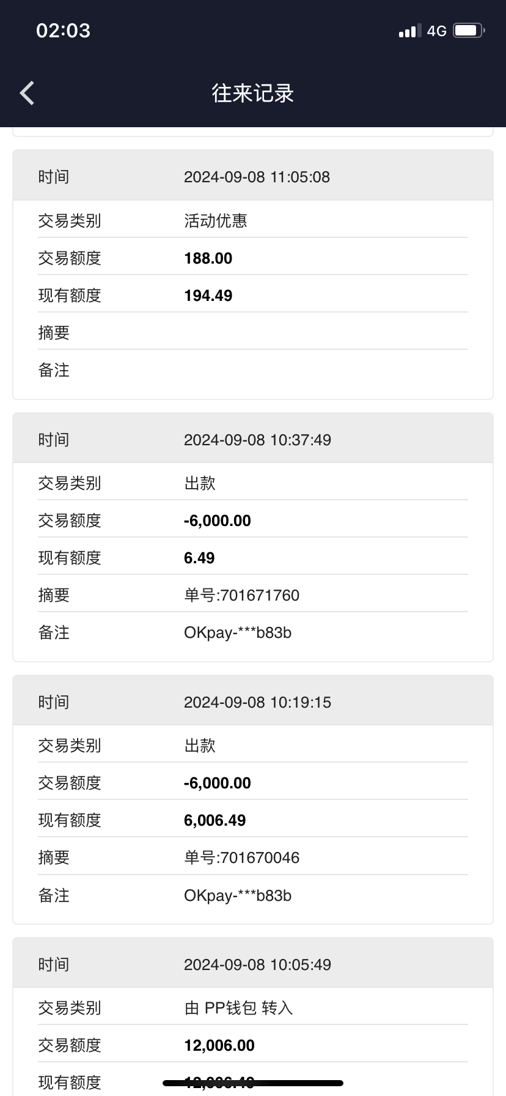The width and height of the screenshot is (506, 1096).
Task: Tap the cellular signal strength icon
Action: tap(409, 31)
